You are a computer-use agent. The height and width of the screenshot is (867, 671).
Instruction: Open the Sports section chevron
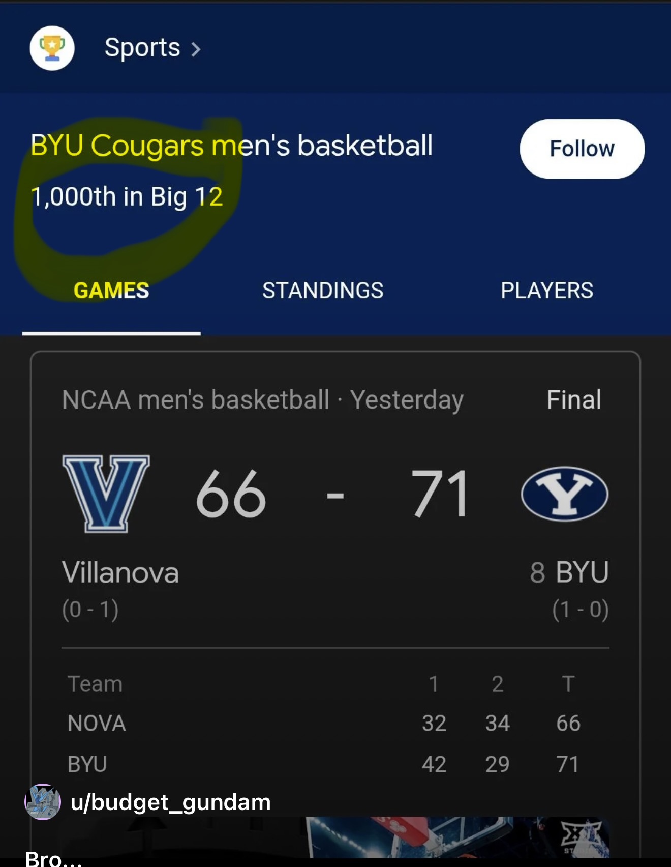tap(196, 49)
